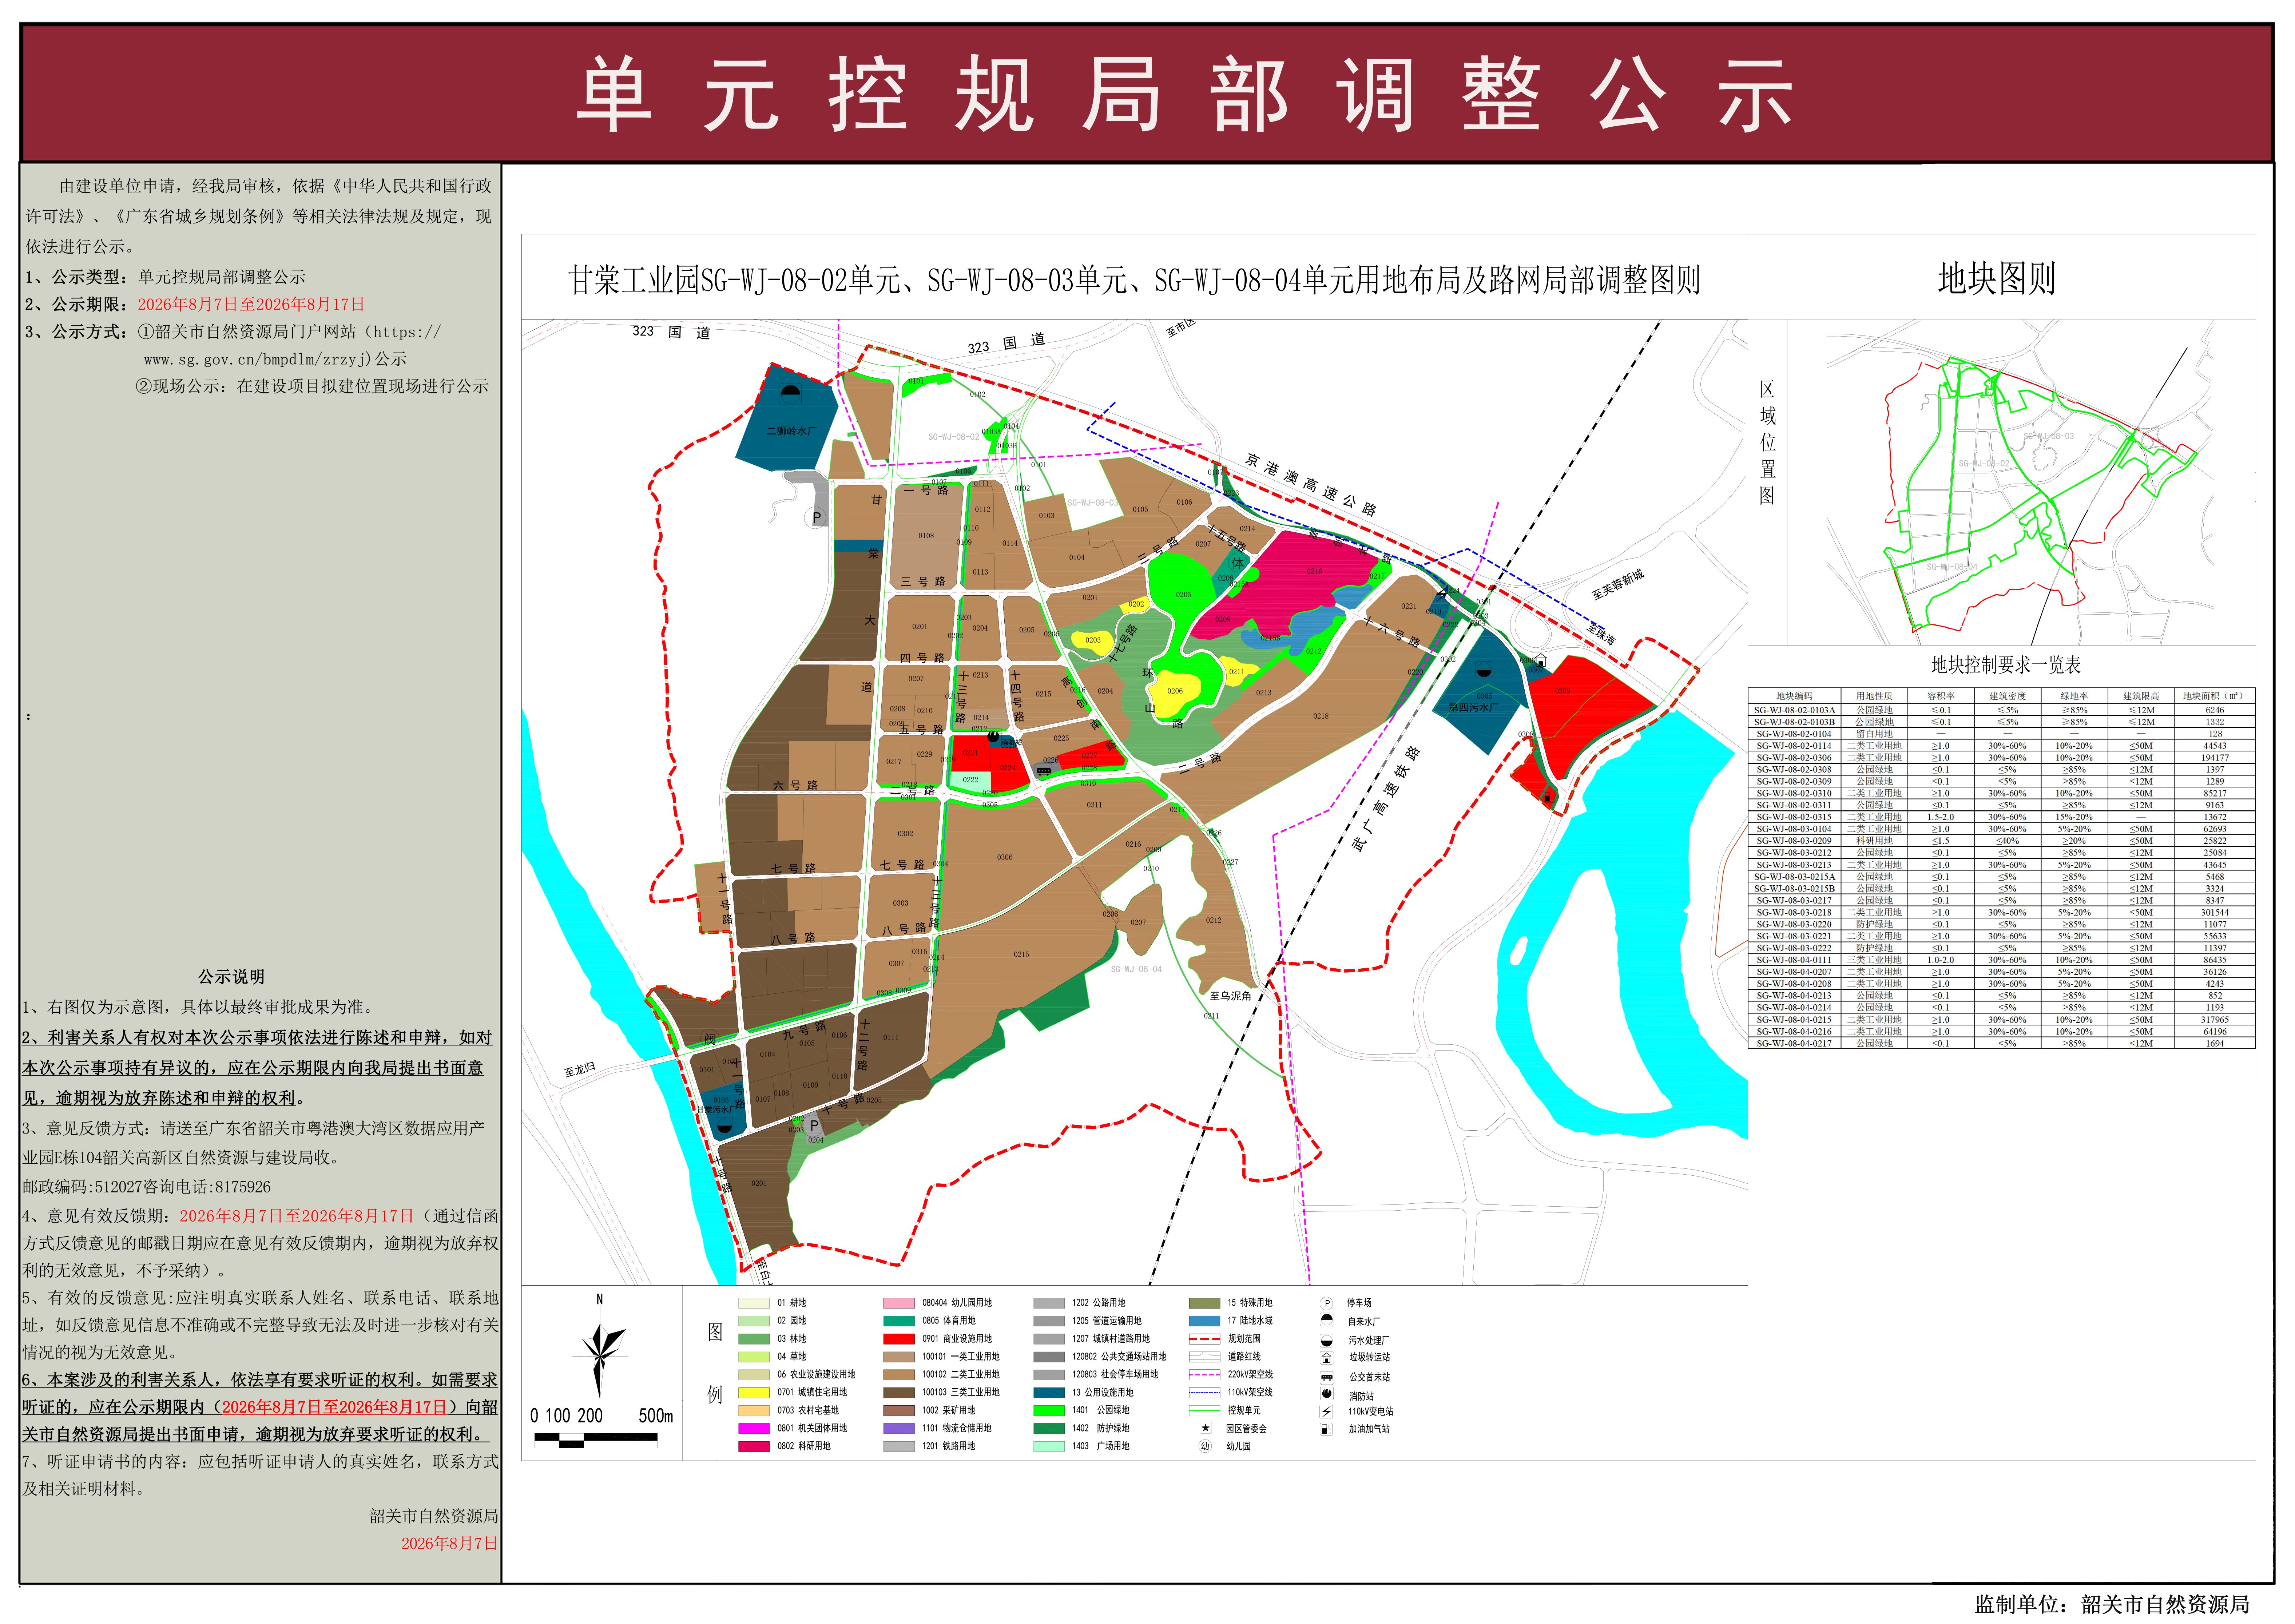
Task: Click the 13 公用设施用地 dark blue swatch
Action: click(x=1049, y=1393)
